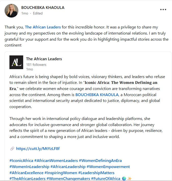Open the #IconicAfrica hashtag
The image size is (172, 181).
click(21, 161)
